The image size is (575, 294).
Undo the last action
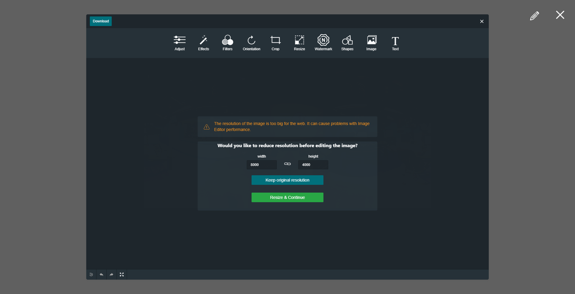pyautogui.click(x=101, y=274)
